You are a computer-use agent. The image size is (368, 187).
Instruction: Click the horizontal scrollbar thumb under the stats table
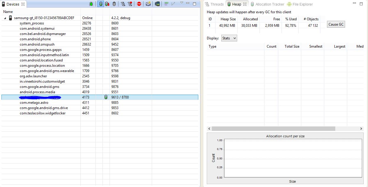(x=273, y=128)
